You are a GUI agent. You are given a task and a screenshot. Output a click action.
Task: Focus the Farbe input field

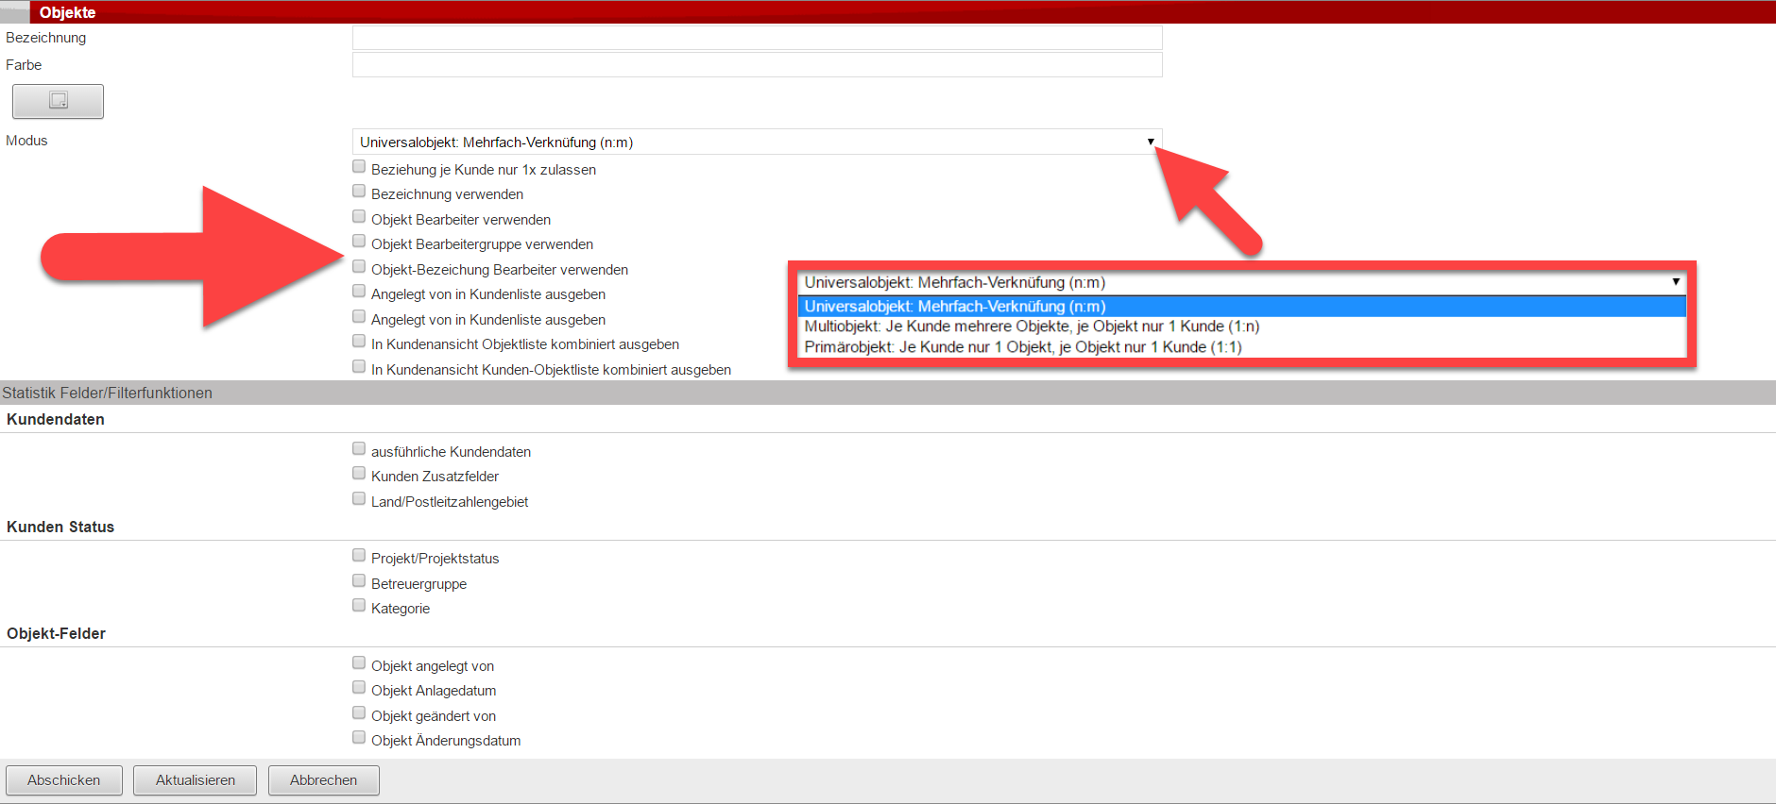[757, 65]
